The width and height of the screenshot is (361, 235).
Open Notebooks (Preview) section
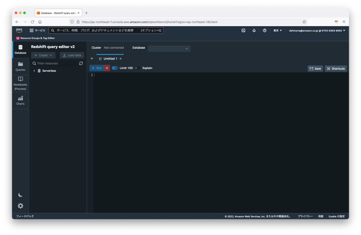pyautogui.click(x=20, y=83)
